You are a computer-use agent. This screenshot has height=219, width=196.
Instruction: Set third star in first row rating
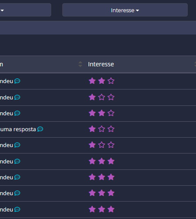111,81
